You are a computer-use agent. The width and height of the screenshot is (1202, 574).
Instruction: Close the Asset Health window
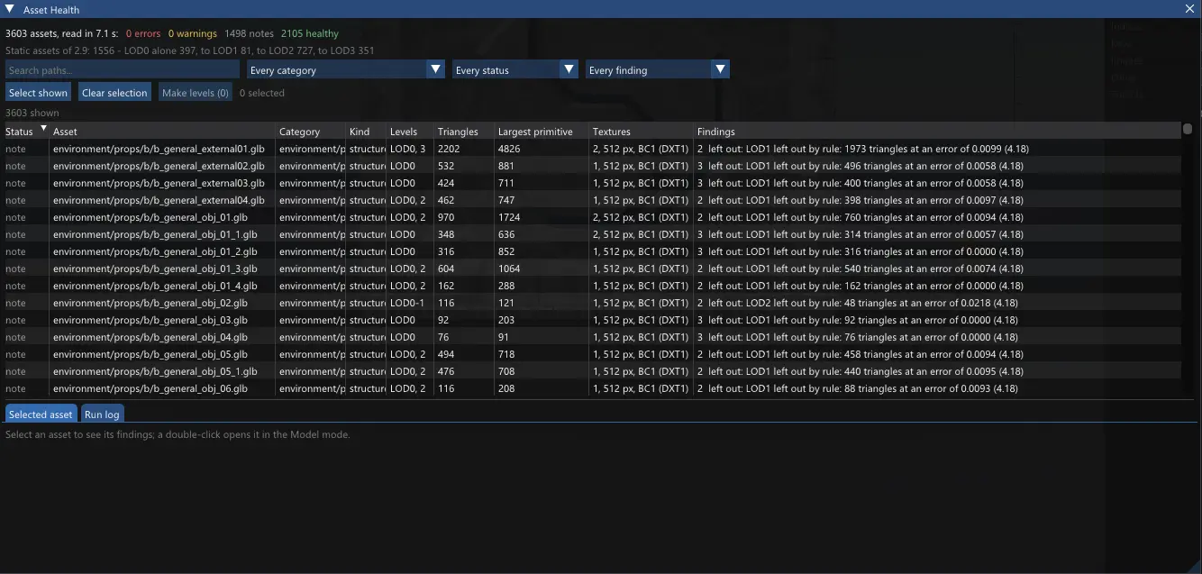click(1190, 9)
